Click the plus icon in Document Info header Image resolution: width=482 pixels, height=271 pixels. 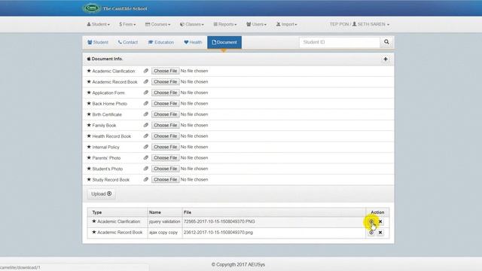pos(385,59)
